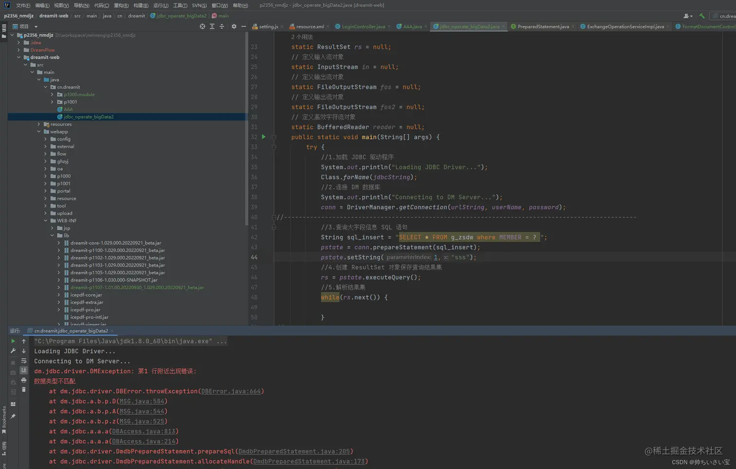
Task: Click gutter Run arrow beside main method
Action: coord(264,137)
